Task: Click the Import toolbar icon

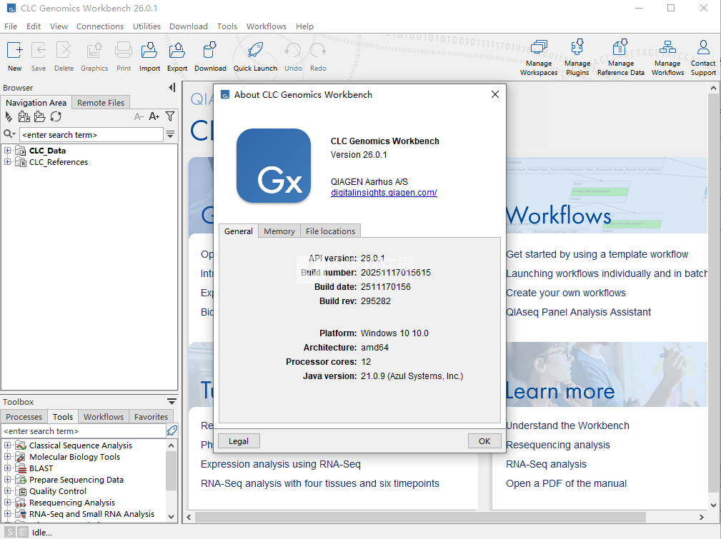Action: (x=149, y=51)
